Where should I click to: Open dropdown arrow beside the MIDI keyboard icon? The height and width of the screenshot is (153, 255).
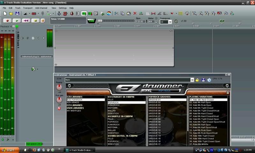[53, 14]
